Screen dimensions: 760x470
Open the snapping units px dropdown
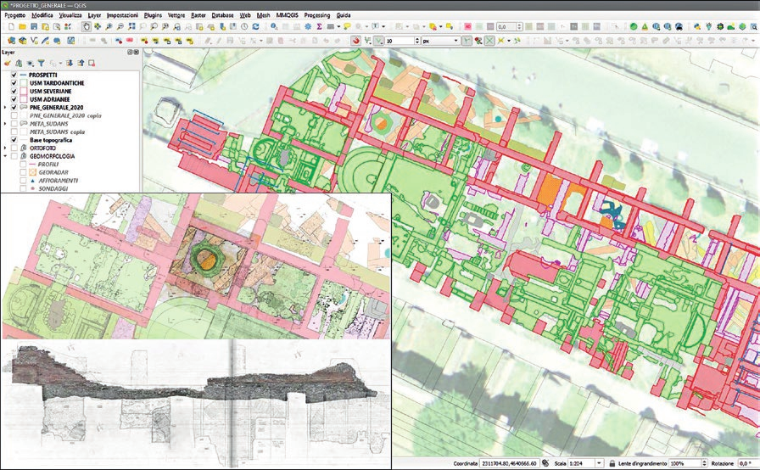tap(440, 42)
